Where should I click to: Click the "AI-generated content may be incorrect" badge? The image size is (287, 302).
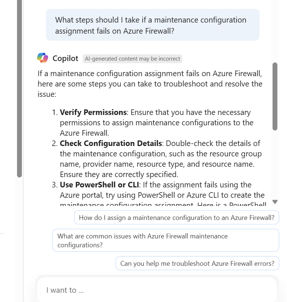(x=132, y=59)
